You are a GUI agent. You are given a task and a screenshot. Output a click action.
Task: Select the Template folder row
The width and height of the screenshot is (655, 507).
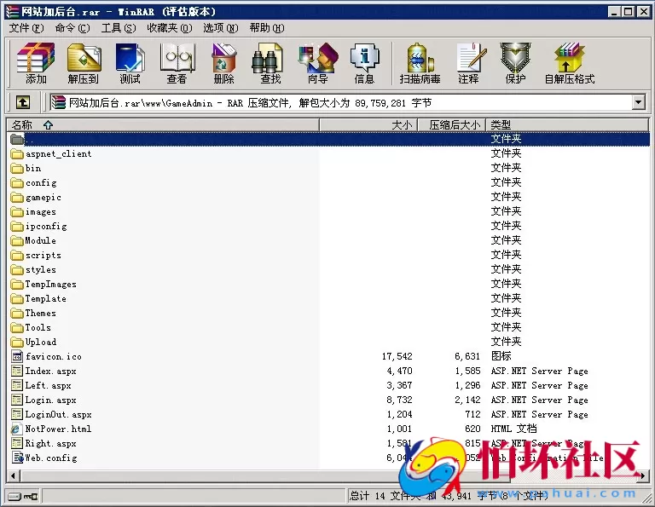[x=328, y=298]
